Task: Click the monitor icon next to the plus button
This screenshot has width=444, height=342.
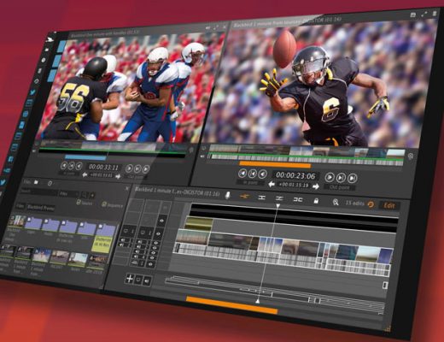Action: pos(138,280)
